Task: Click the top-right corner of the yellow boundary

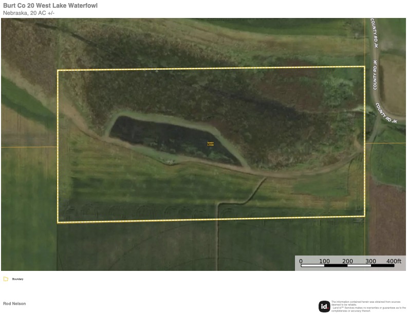Action: [363, 67]
